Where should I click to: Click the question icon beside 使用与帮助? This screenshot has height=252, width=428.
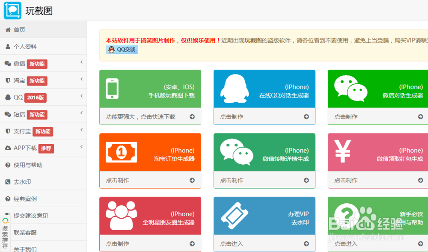pyautogui.click(x=8, y=165)
